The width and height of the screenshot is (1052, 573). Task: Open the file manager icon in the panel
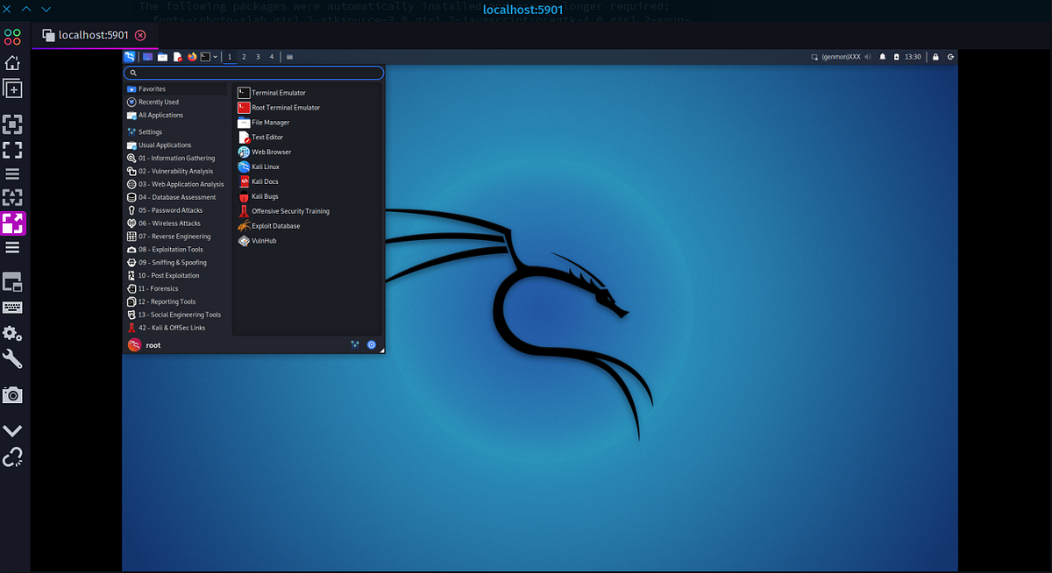click(x=161, y=56)
